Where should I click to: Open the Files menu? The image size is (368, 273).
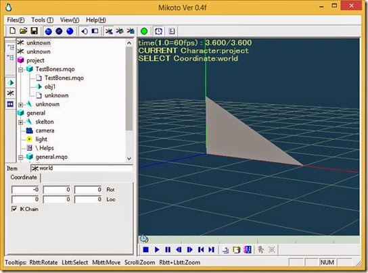pos(16,20)
